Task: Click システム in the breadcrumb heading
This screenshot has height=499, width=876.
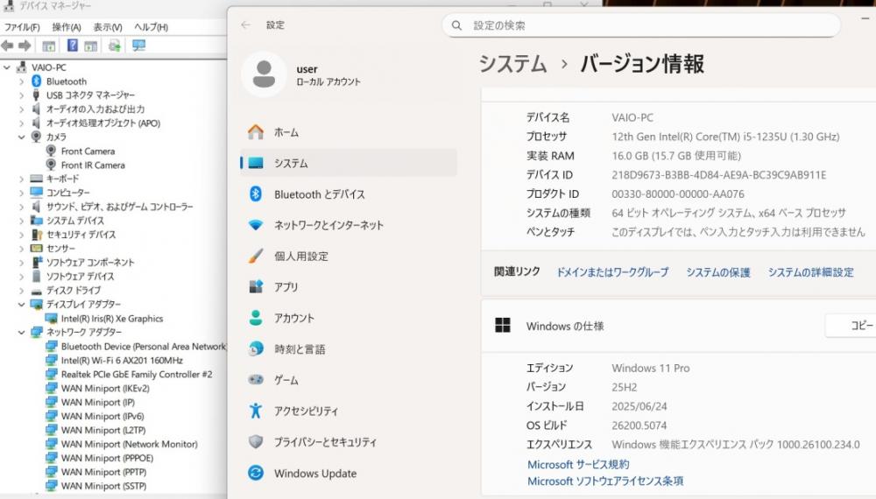Action: tap(512, 64)
